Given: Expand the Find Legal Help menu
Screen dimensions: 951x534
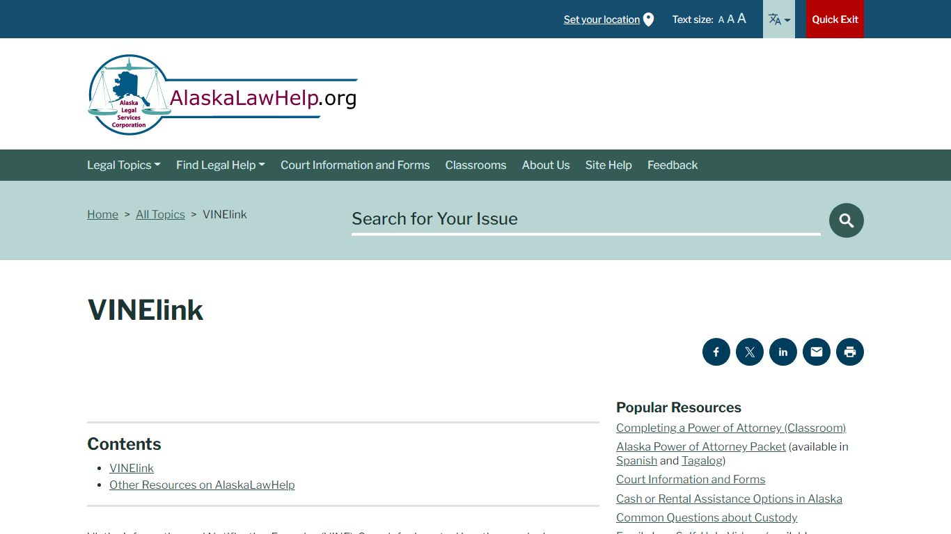Looking at the screenshot, I should tap(220, 165).
